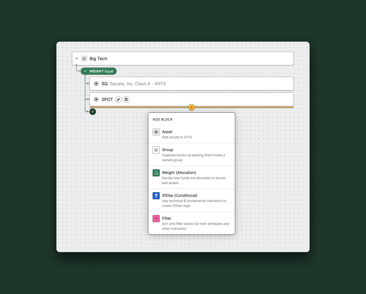Click the yellow plus insert button
This screenshot has width=366, height=294.
pyautogui.click(x=192, y=107)
